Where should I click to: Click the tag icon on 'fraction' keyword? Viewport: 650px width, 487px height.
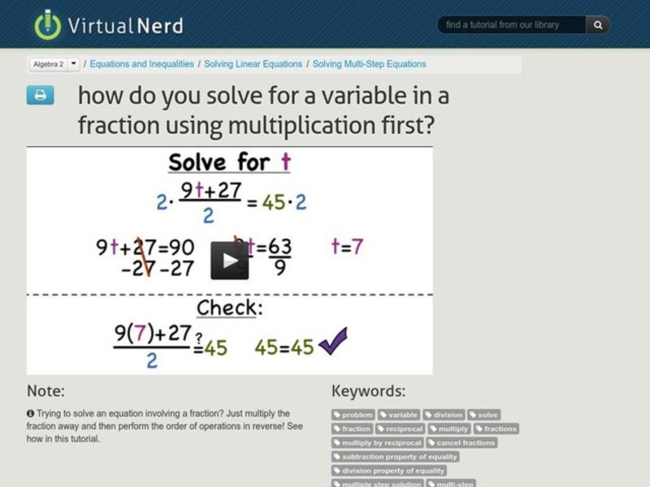click(338, 429)
